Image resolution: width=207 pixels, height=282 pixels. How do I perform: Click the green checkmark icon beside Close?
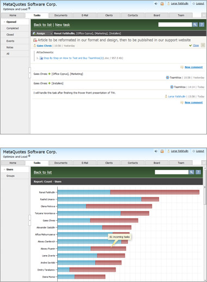(191, 45)
